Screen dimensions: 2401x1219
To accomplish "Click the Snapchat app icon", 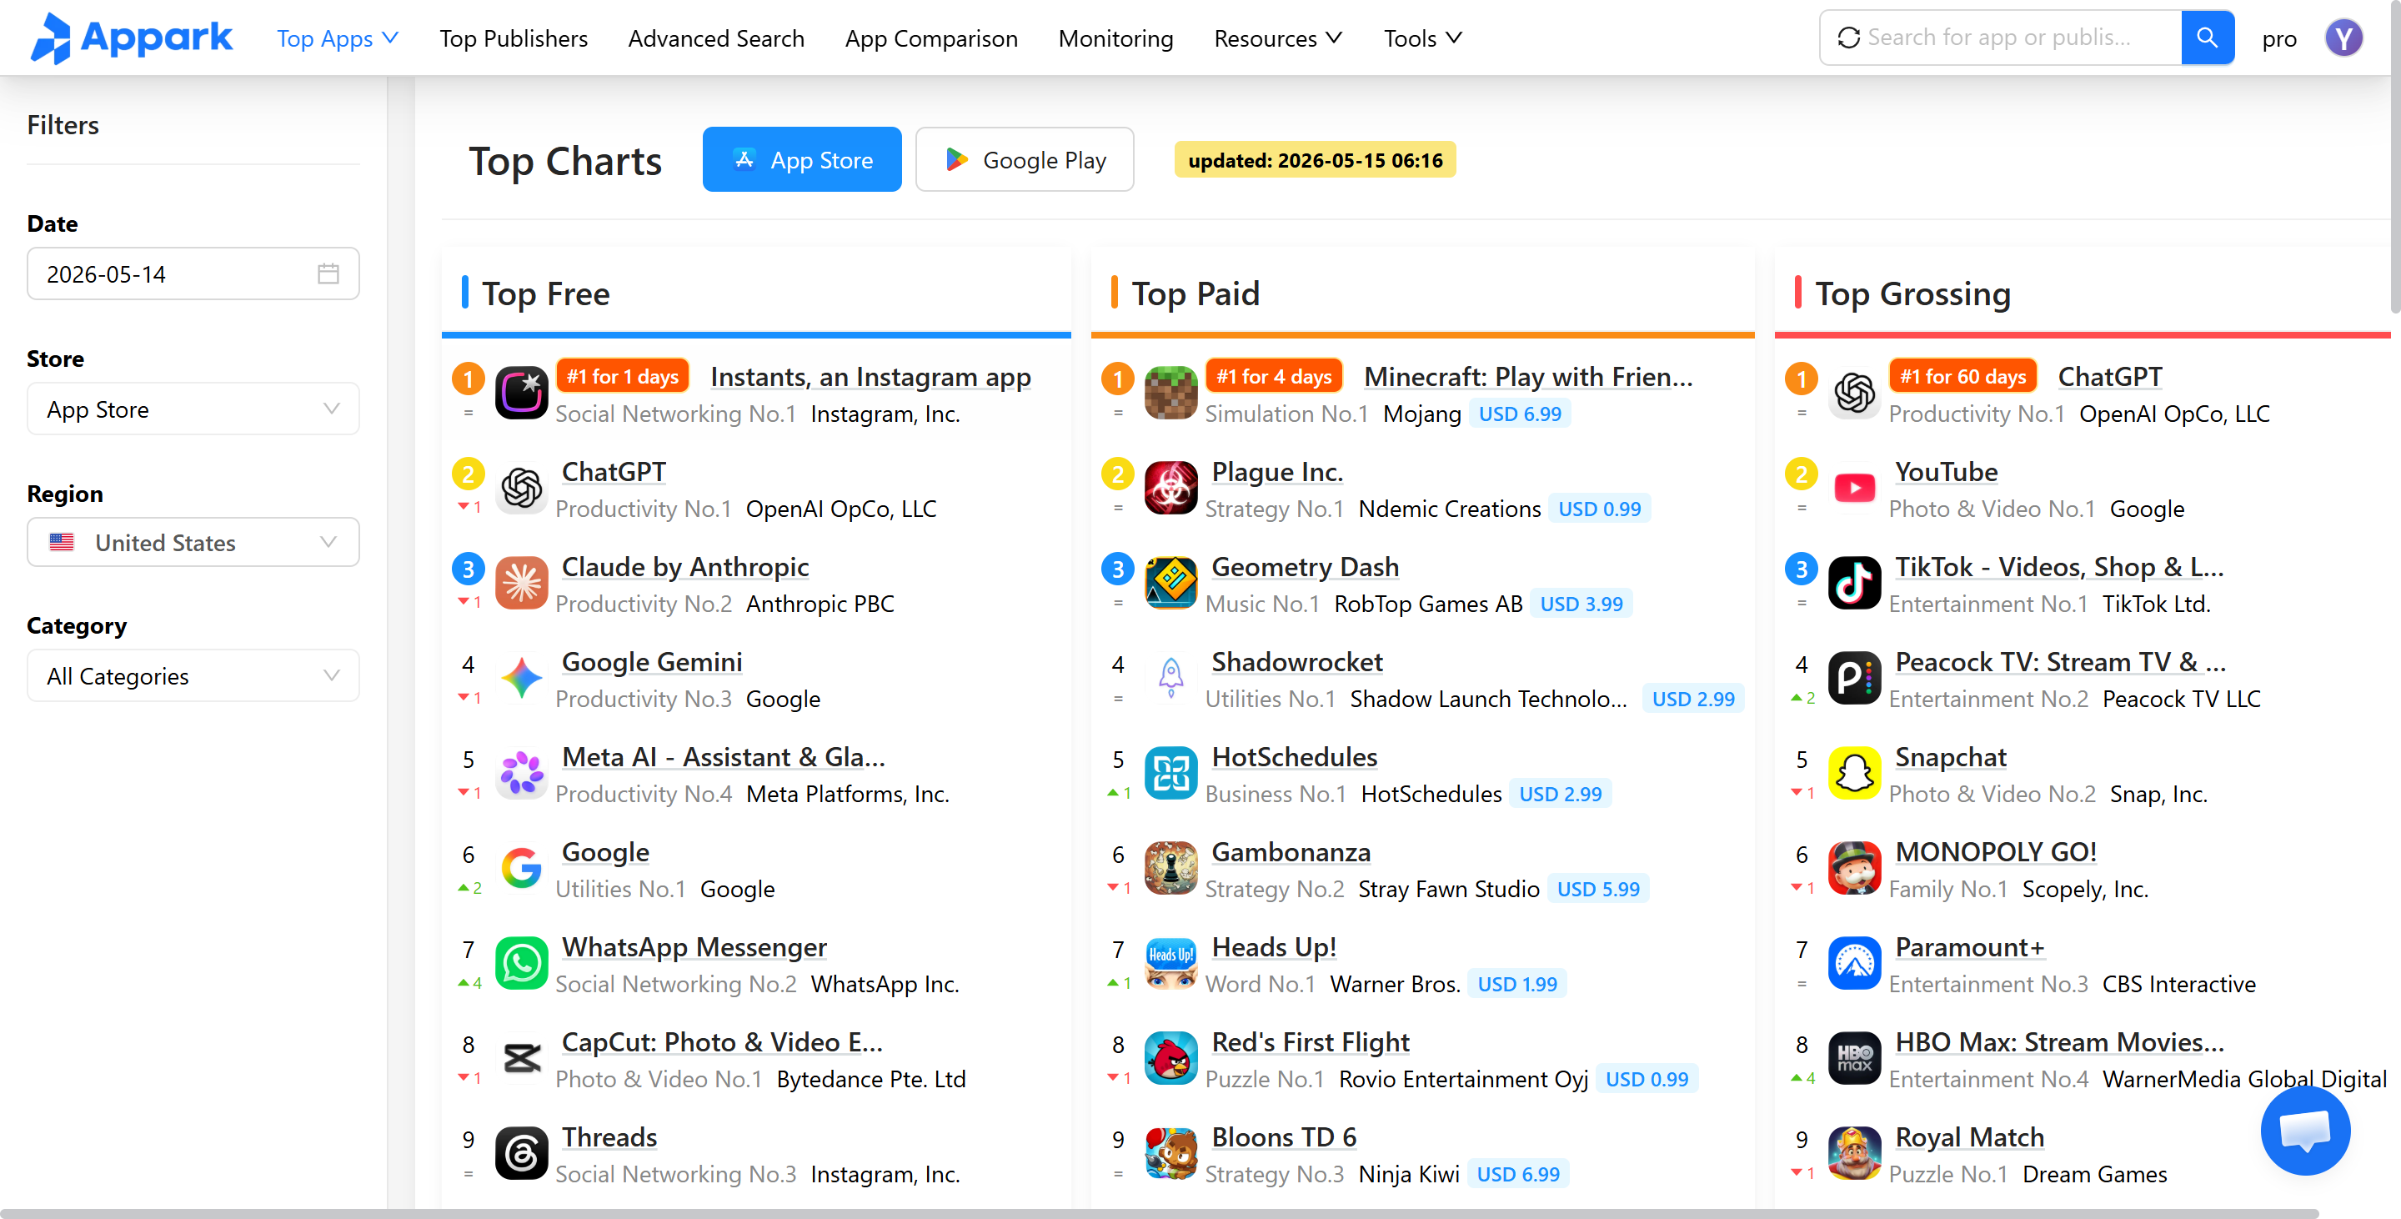I will click(1854, 774).
